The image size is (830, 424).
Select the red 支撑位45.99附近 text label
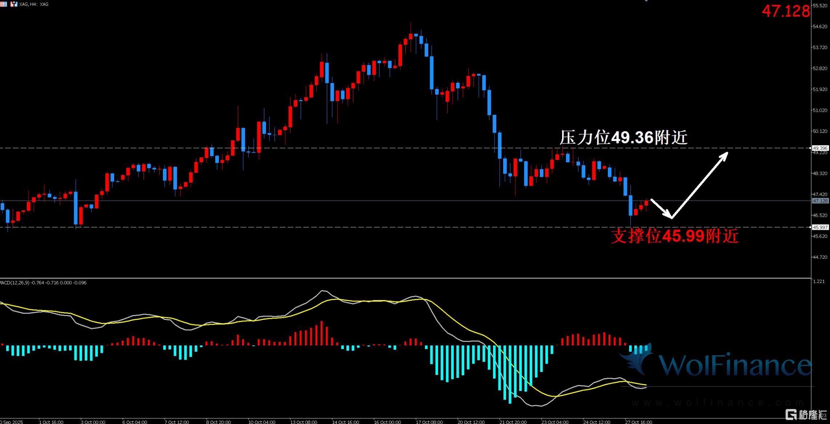(x=674, y=236)
